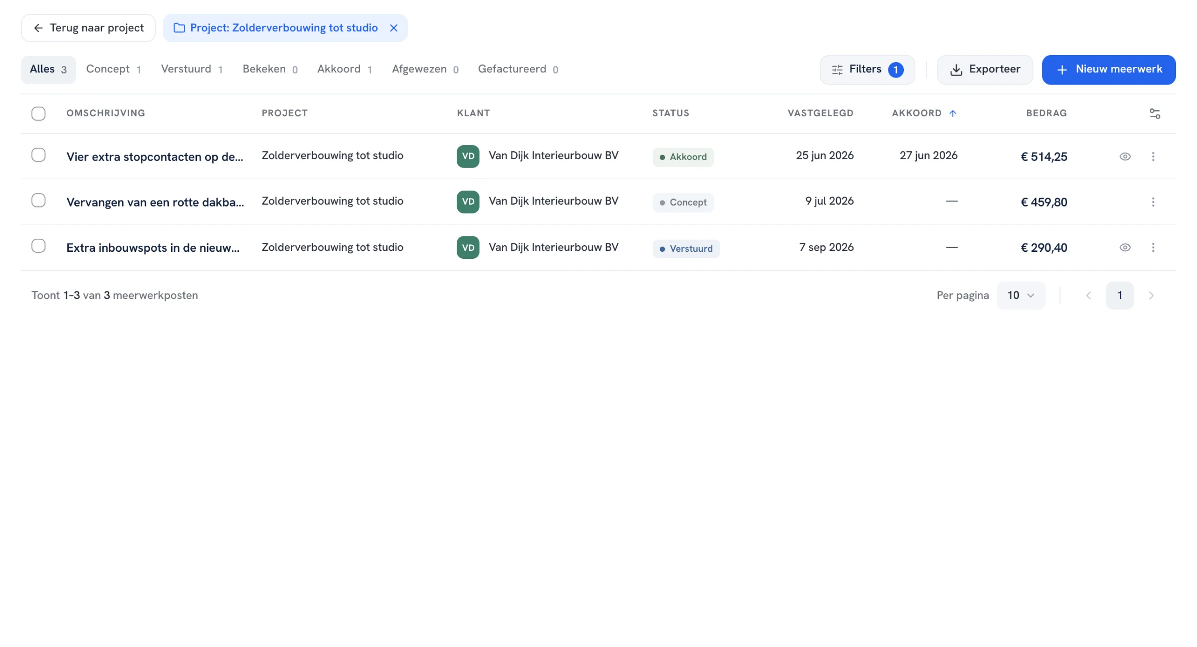Switch to the Concept tab
The image size is (1197, 647).
114,70
